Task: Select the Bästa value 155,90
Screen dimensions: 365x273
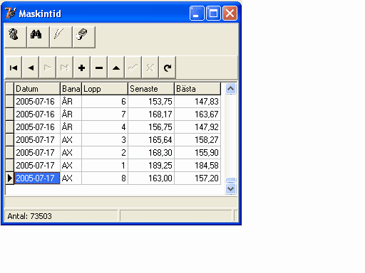Action: point(197,153)
